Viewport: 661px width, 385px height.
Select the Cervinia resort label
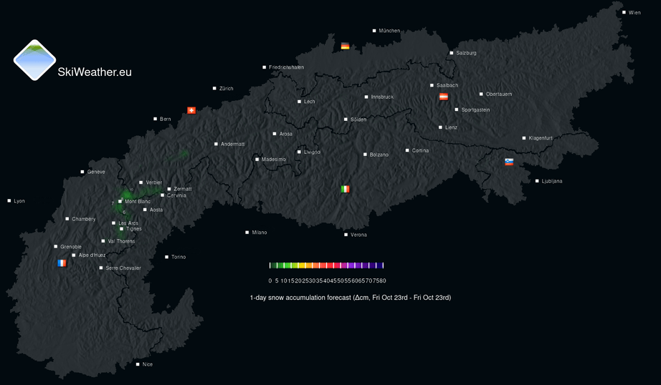176,195
